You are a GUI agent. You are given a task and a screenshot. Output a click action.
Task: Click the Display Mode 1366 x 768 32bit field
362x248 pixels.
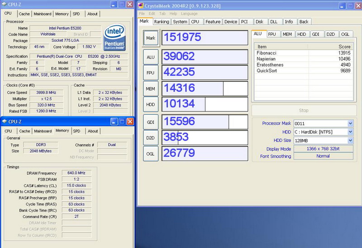[x=323, y=149]
